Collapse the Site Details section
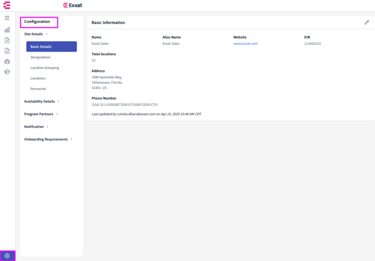The image size is (375, 261). (36, 34)
